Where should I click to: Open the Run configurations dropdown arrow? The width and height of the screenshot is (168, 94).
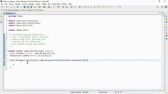click(x=42, y=7)
